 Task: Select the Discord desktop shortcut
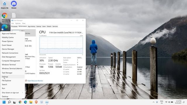coord(14,5)
